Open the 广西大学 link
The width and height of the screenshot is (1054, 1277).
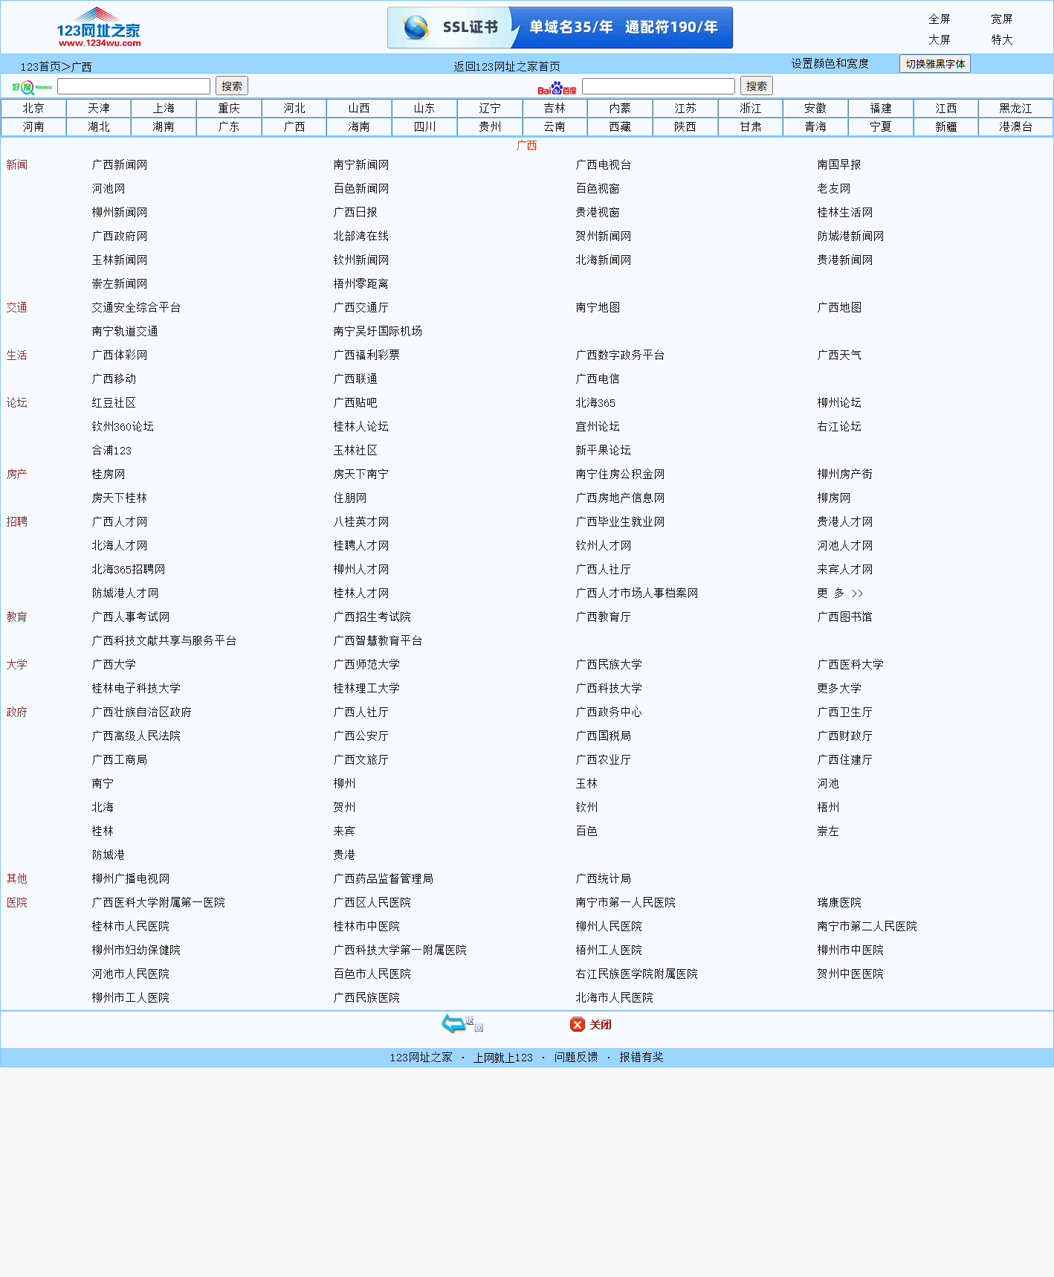(114, 664)
